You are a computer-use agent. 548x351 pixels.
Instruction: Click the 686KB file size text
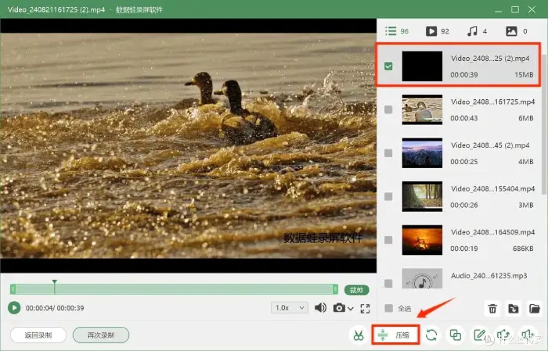pyautogui.click(x=523, y=249)
